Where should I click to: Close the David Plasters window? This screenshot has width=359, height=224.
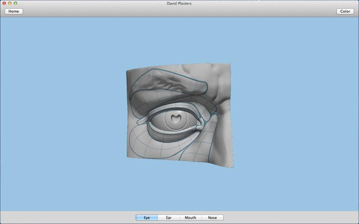pyautogui.click(x=4, y=4)
